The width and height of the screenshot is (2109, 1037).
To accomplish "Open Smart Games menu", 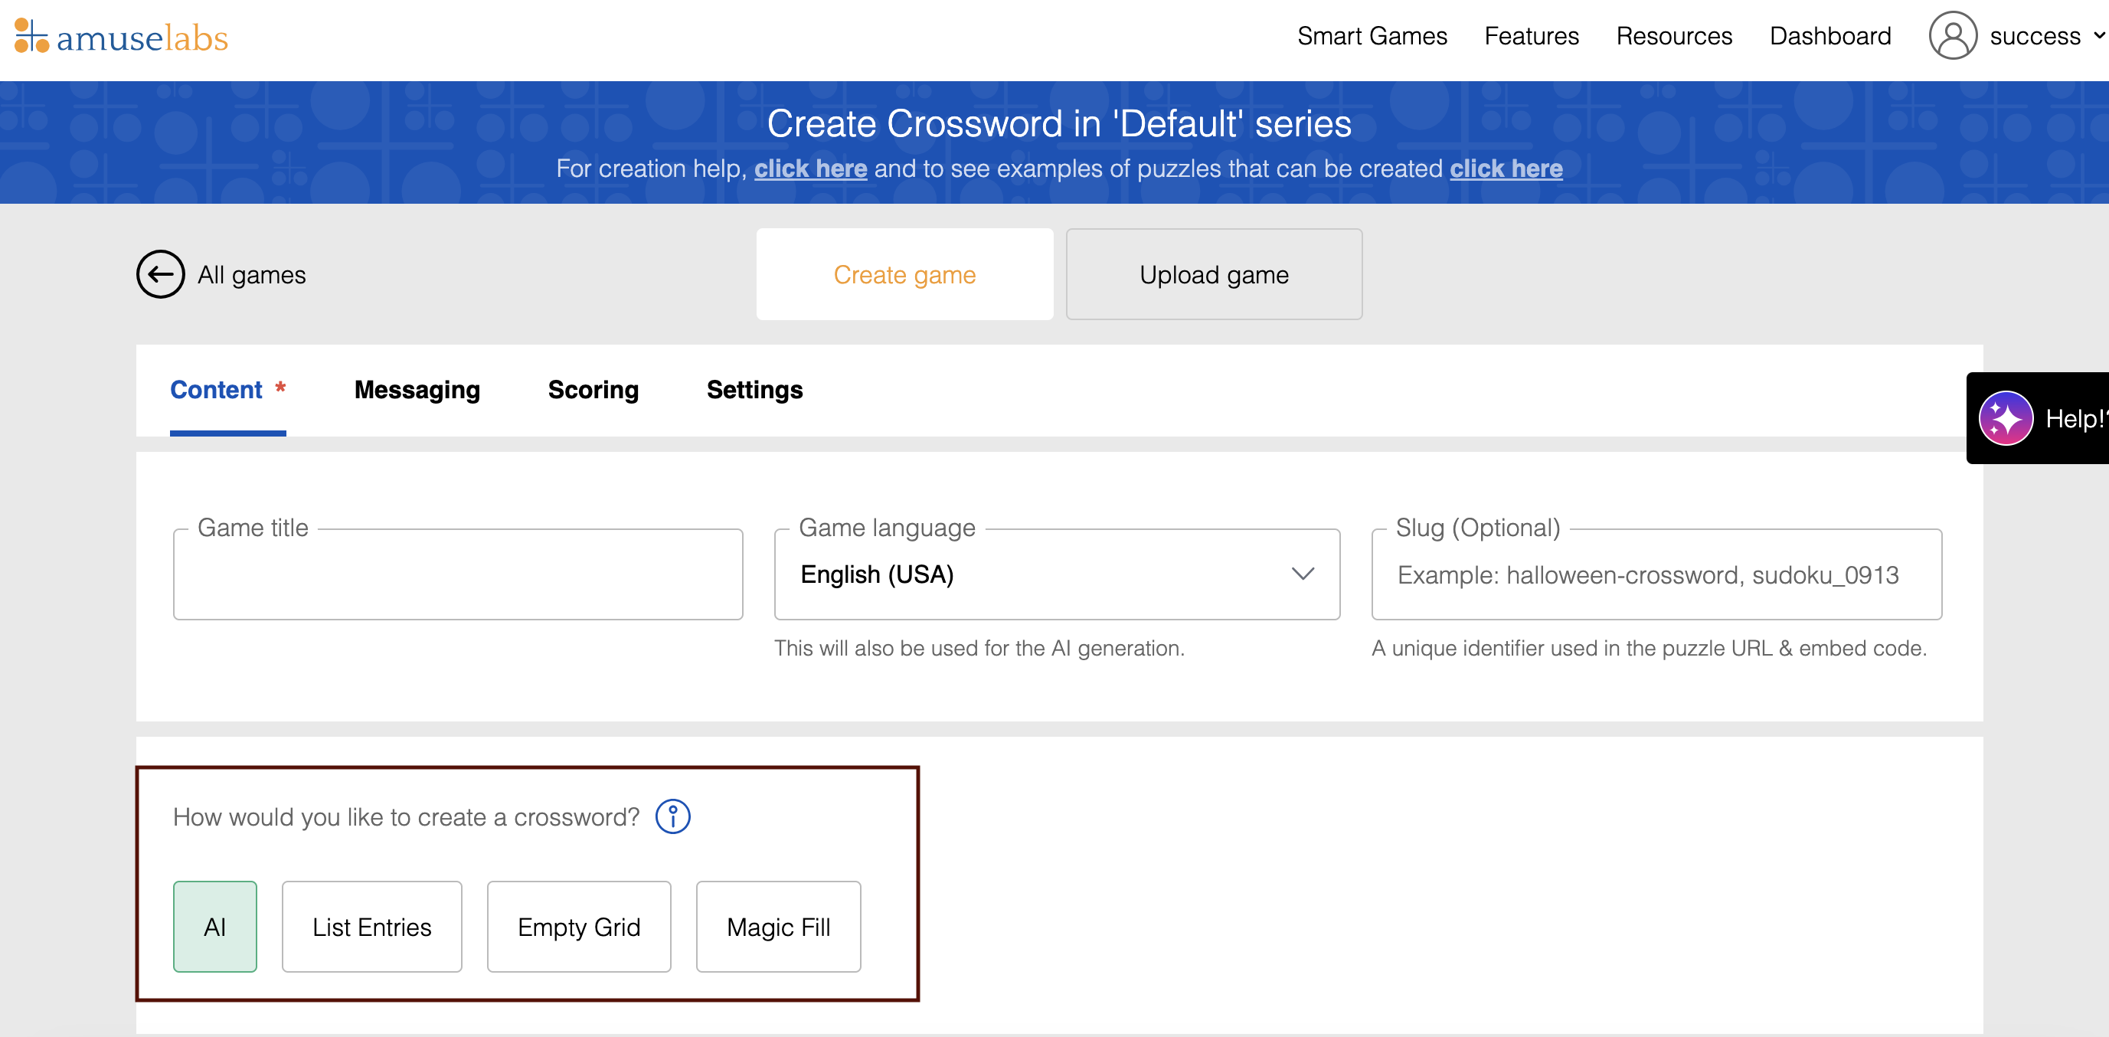I will click(x=1372, y=36).
